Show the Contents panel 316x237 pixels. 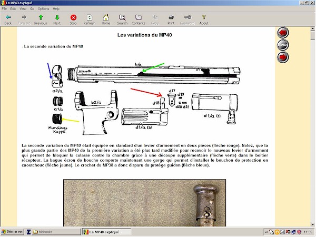click(x=139, y=19)
